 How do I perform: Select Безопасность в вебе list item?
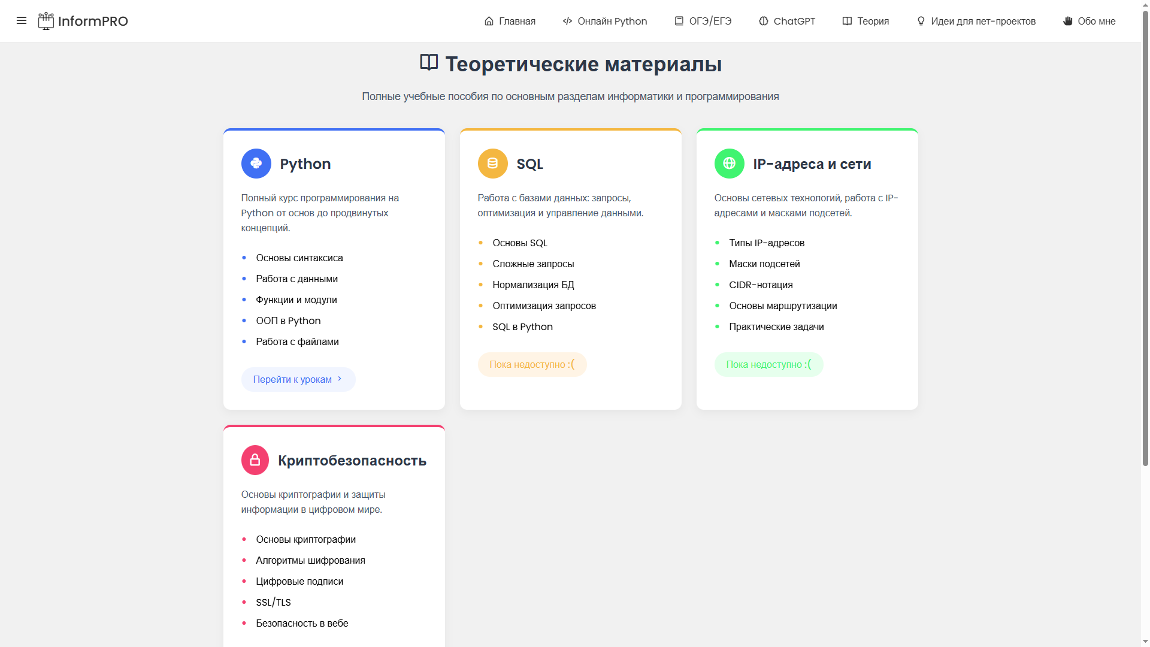[302, 623]
